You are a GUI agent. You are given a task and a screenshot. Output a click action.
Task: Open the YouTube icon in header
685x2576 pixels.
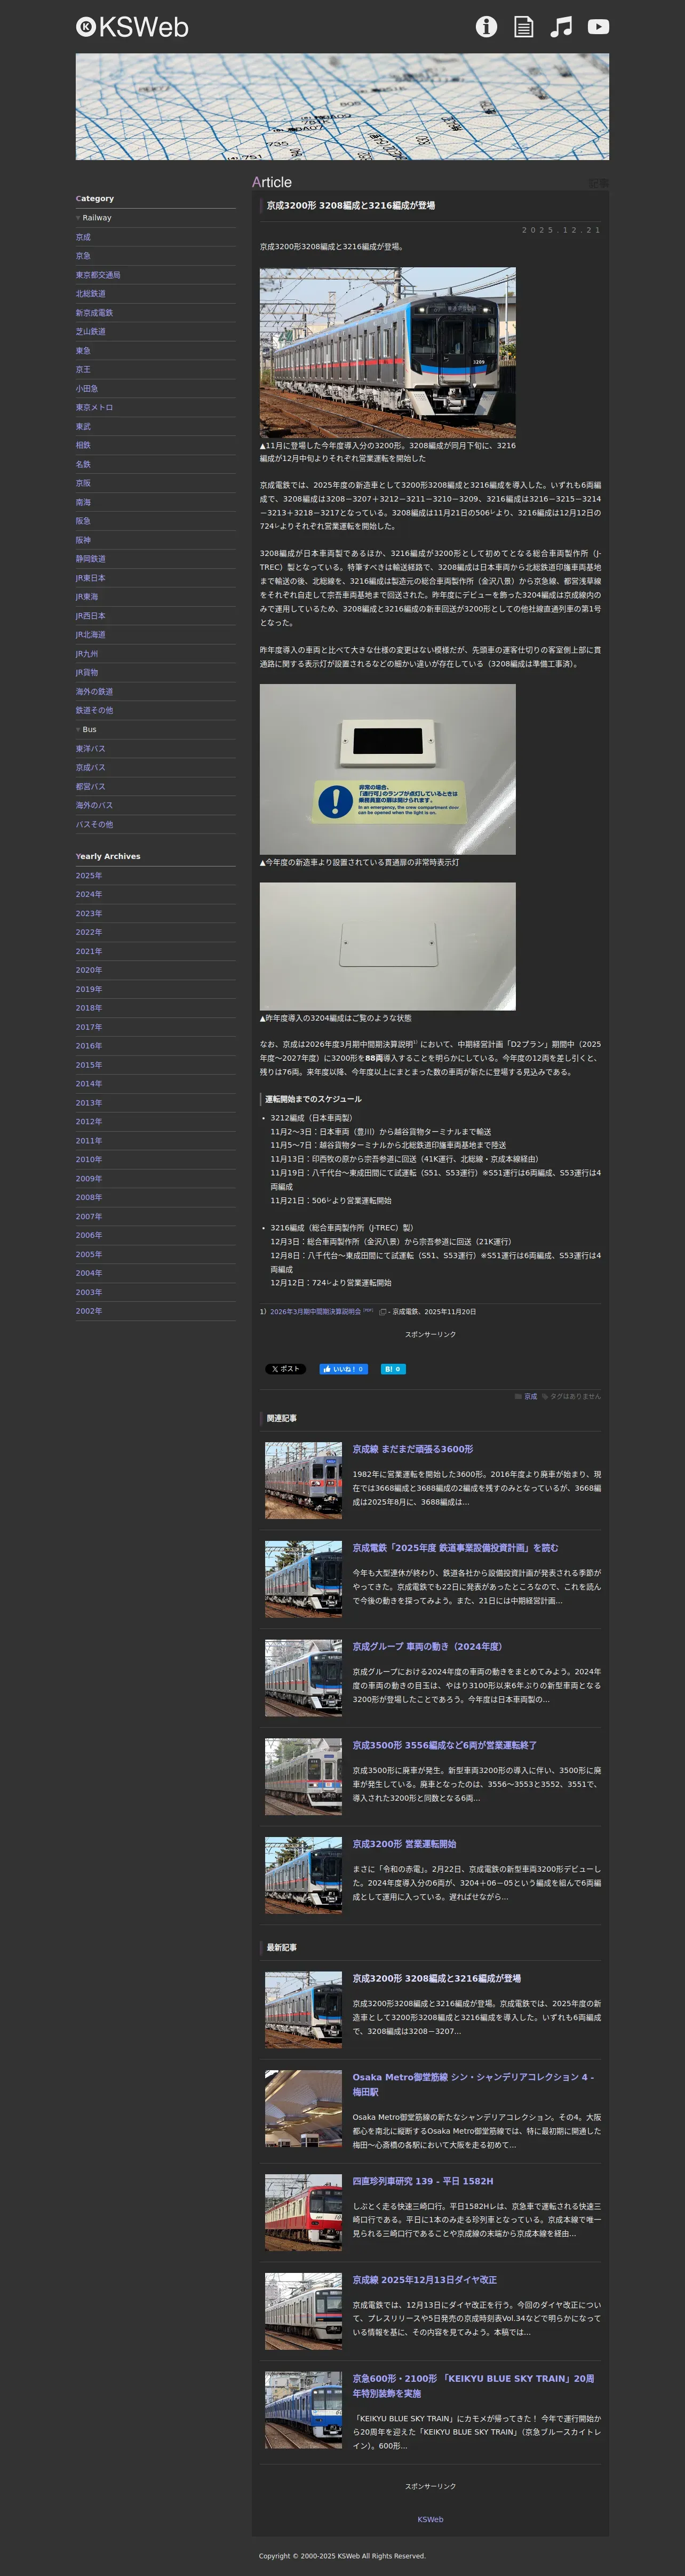(x=598, y=27)
